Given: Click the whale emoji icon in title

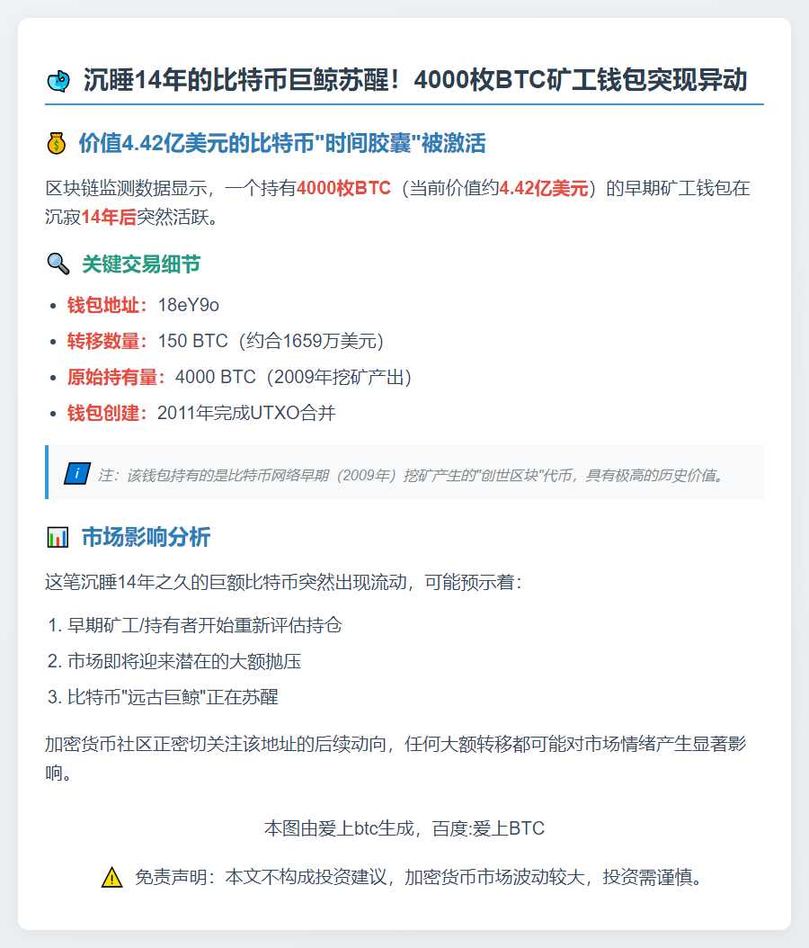Looking at the screenshot, I should (x=58, y=81).
